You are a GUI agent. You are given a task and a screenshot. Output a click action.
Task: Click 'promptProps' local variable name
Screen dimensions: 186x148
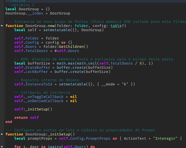[40, 139]
